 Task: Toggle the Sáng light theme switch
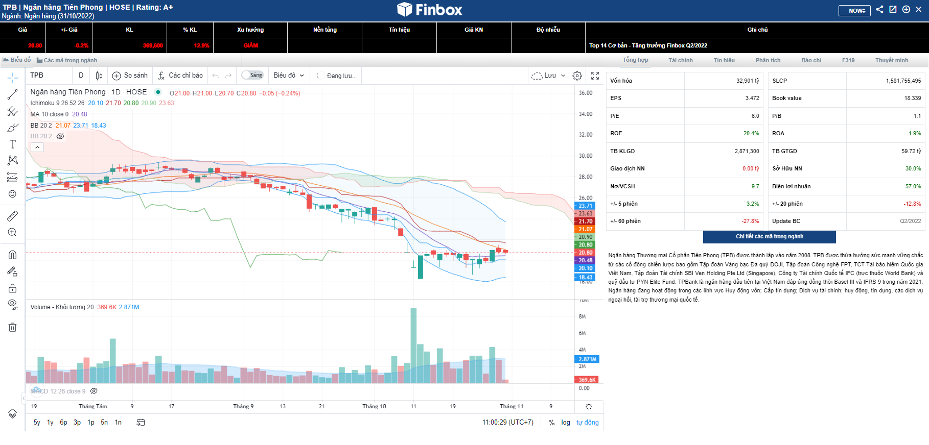(252, 76)
